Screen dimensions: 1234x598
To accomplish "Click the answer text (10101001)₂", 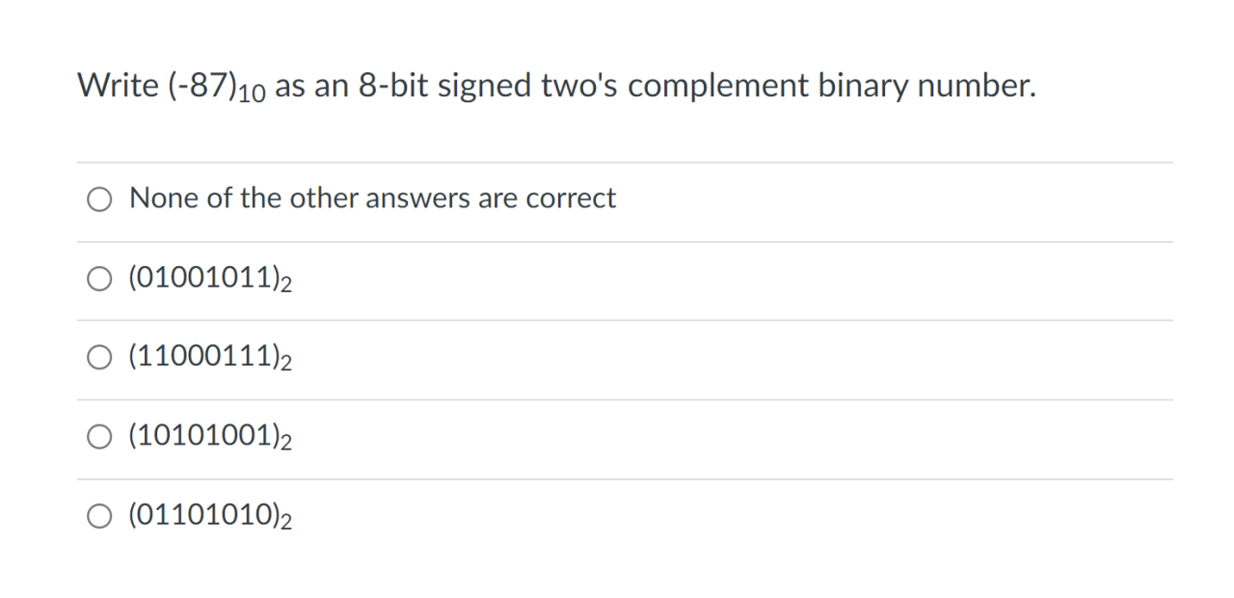I will click(x=210, y=436).
